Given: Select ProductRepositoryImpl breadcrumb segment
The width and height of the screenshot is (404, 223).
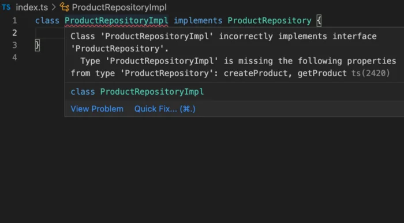Looking at the screenshot, I should pyautogui.click(x=119, y=8).
